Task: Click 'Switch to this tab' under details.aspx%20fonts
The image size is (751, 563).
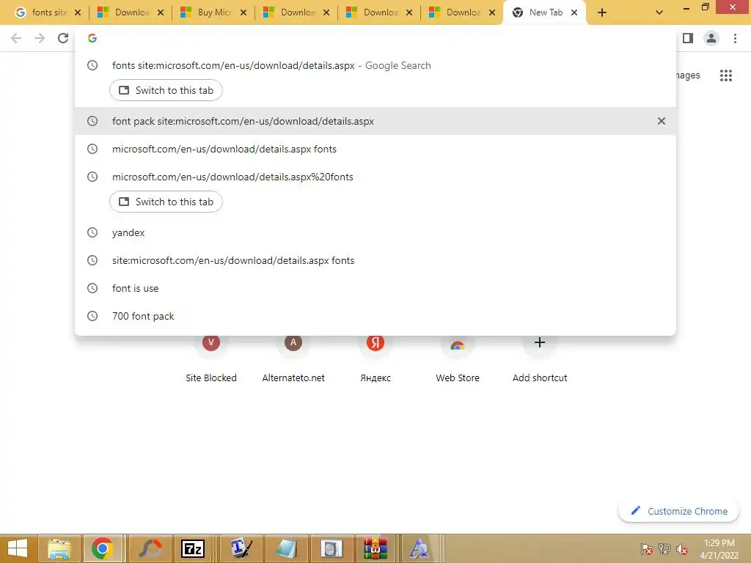Action: [x=166, y=202]
